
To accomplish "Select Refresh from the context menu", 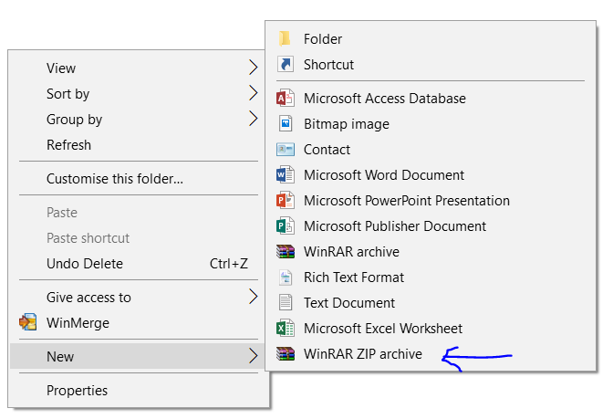I will [x=69, y=145].
